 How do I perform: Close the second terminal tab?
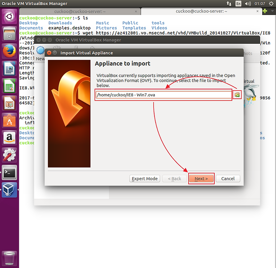point(257,11)
